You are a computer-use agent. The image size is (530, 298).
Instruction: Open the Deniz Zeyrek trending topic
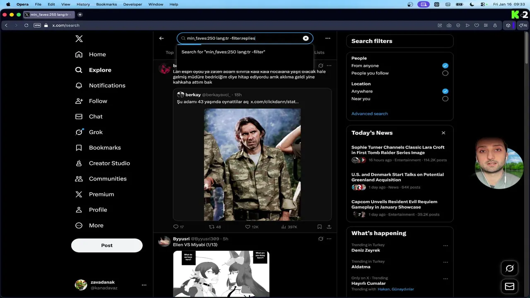pos(366,250)
